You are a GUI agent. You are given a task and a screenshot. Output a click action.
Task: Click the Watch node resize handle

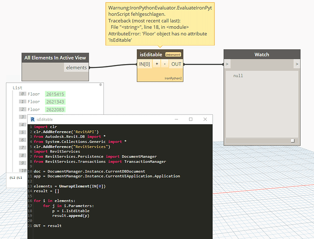pos(292,140)
